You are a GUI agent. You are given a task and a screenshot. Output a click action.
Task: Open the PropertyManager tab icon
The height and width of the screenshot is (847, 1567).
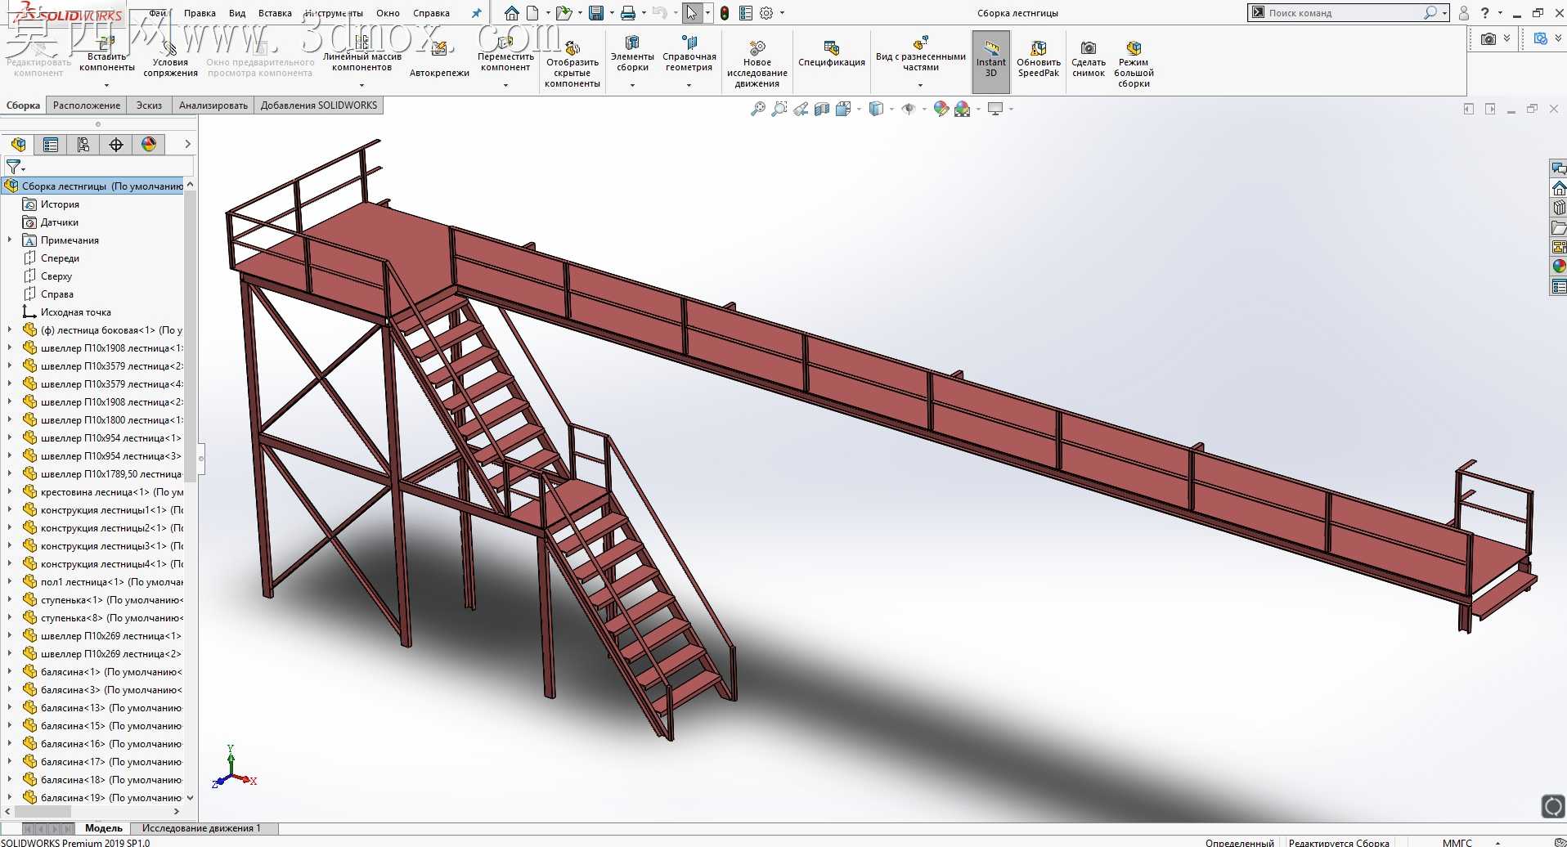51,145
